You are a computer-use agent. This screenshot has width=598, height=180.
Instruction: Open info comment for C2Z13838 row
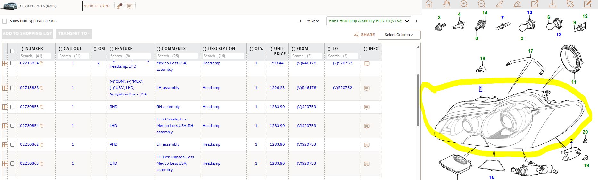pyautogui.click(x=367, y=88)
